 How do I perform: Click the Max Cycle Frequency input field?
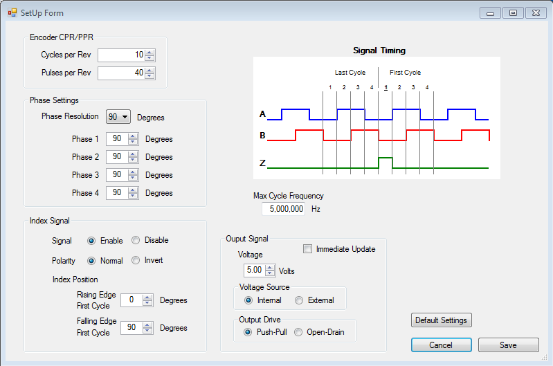tap(283, 208)
